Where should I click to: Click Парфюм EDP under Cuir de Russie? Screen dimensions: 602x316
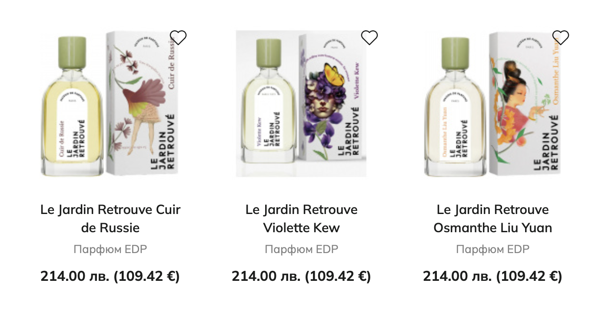(110, 249)
